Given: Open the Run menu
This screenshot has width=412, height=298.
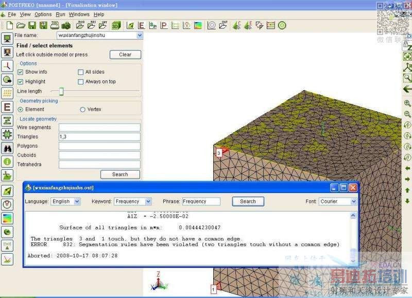Looking at the screenshot, I should (x=60, y=14).
